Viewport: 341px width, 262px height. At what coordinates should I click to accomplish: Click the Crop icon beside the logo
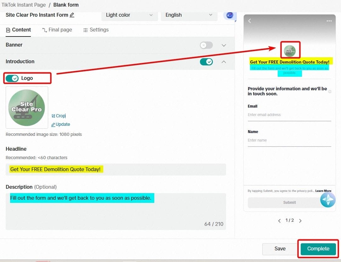pos(53,116)
